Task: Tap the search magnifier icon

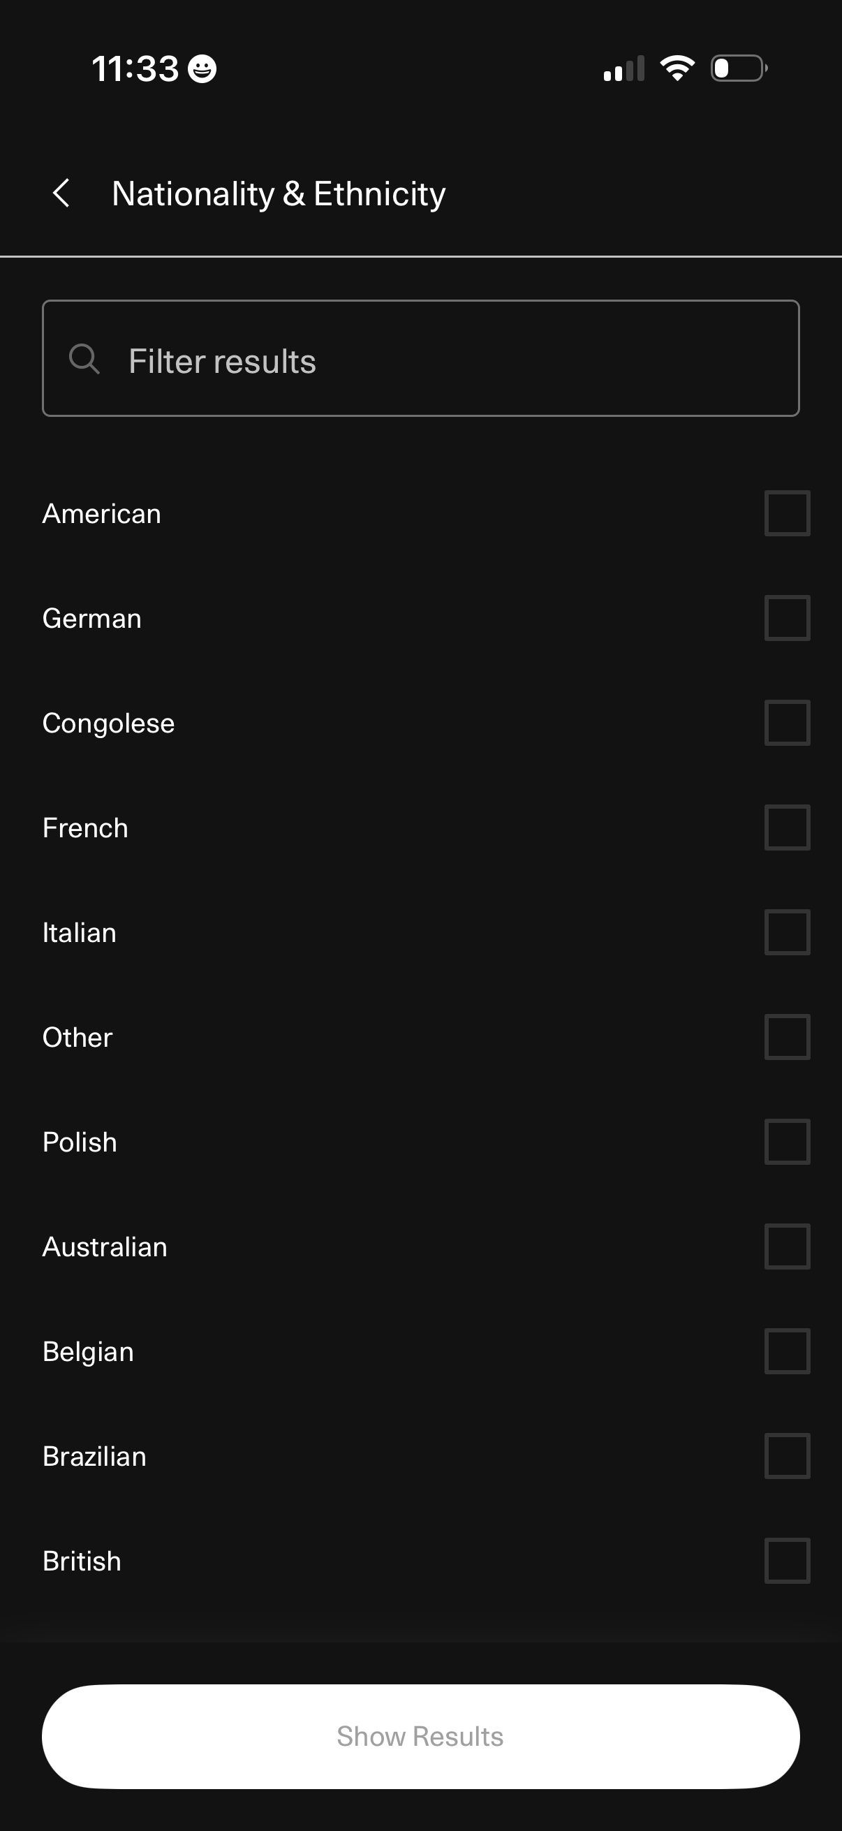Action: (84, 359)
